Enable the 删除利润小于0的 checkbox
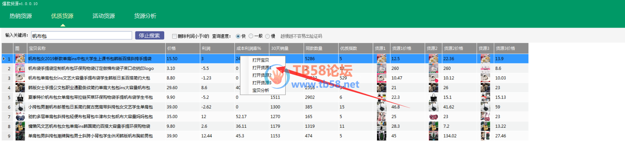The image size is (625, 153). [174, 36]
